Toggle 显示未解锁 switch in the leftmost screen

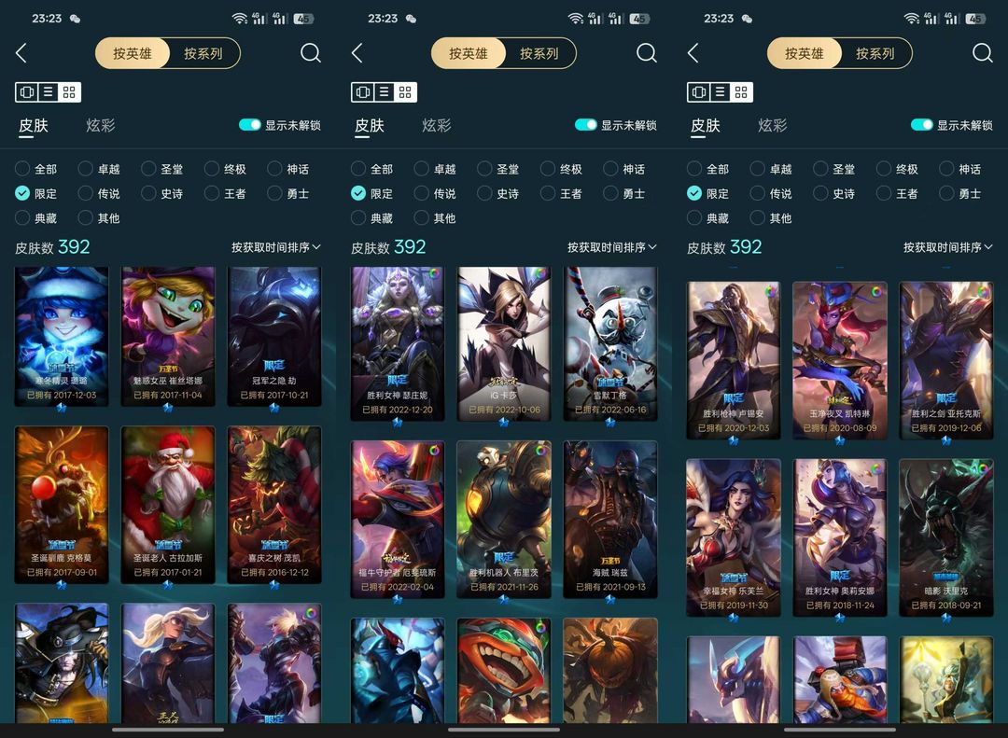[250, 125]
